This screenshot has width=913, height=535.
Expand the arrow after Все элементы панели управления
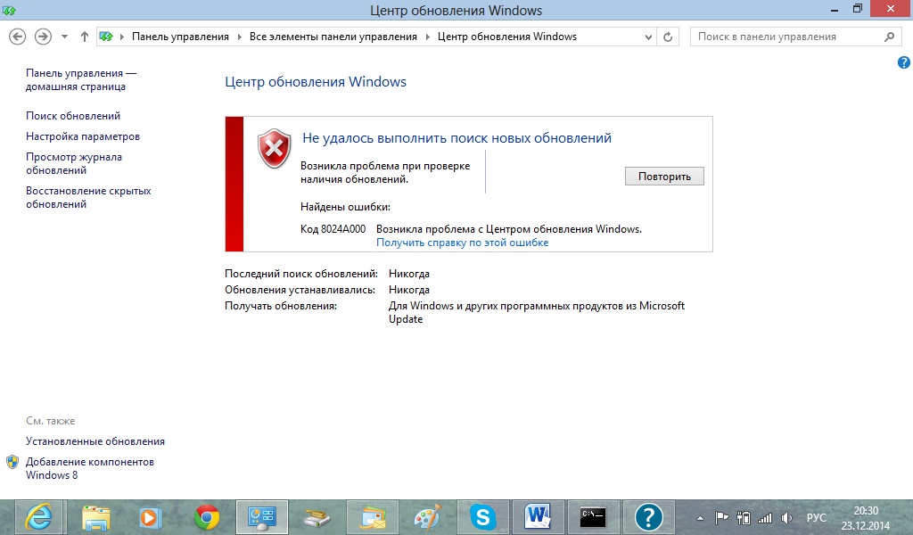(427, 37)
